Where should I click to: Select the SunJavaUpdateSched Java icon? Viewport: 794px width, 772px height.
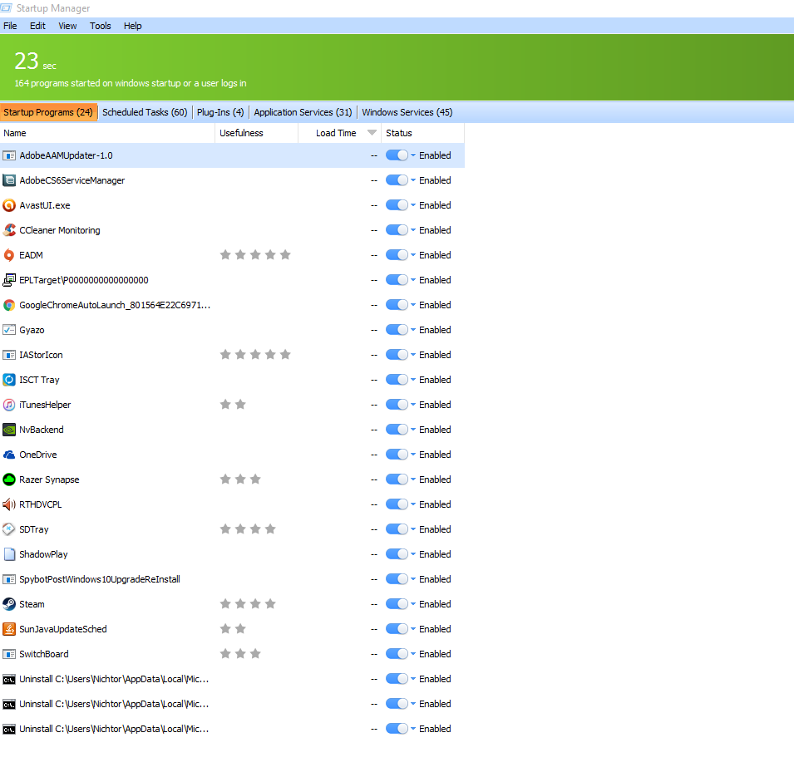(x=9, y=629)
